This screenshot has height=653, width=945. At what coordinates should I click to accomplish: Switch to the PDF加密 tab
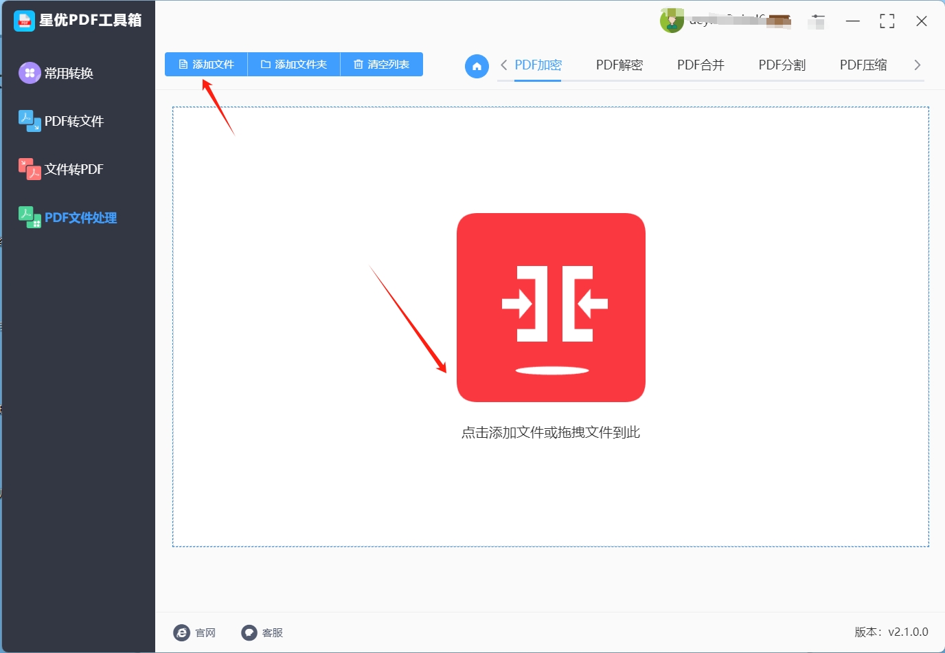[538, 65]
